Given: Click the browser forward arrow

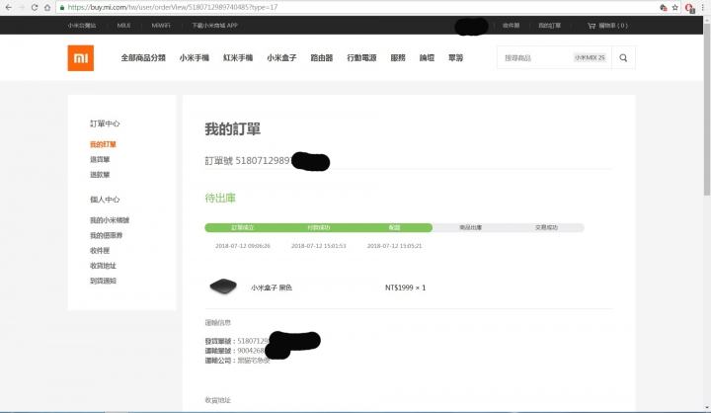Looking at the screenshot, I should [x=22, y=7].
